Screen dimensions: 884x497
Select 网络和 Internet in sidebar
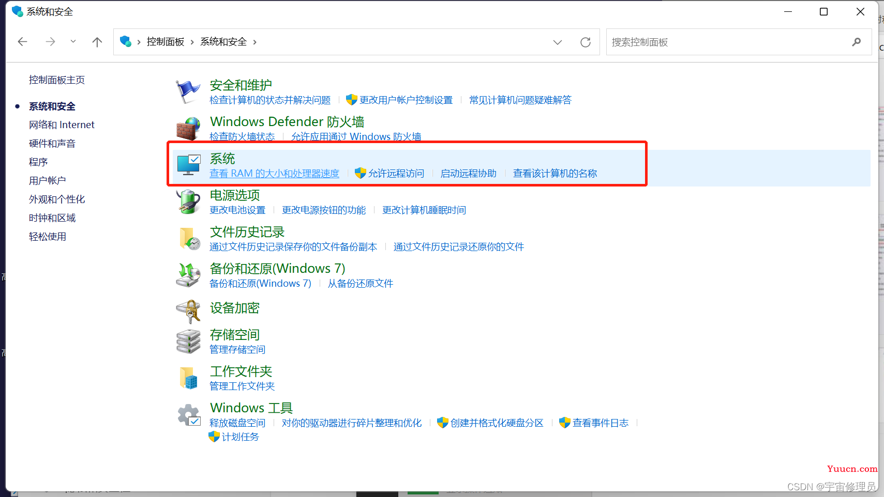[x=62, y=125]
